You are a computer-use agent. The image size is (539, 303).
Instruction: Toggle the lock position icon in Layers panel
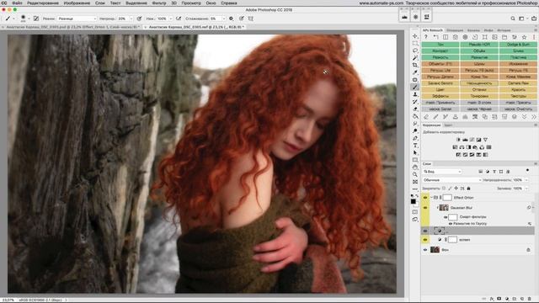[x=456, y=189]
